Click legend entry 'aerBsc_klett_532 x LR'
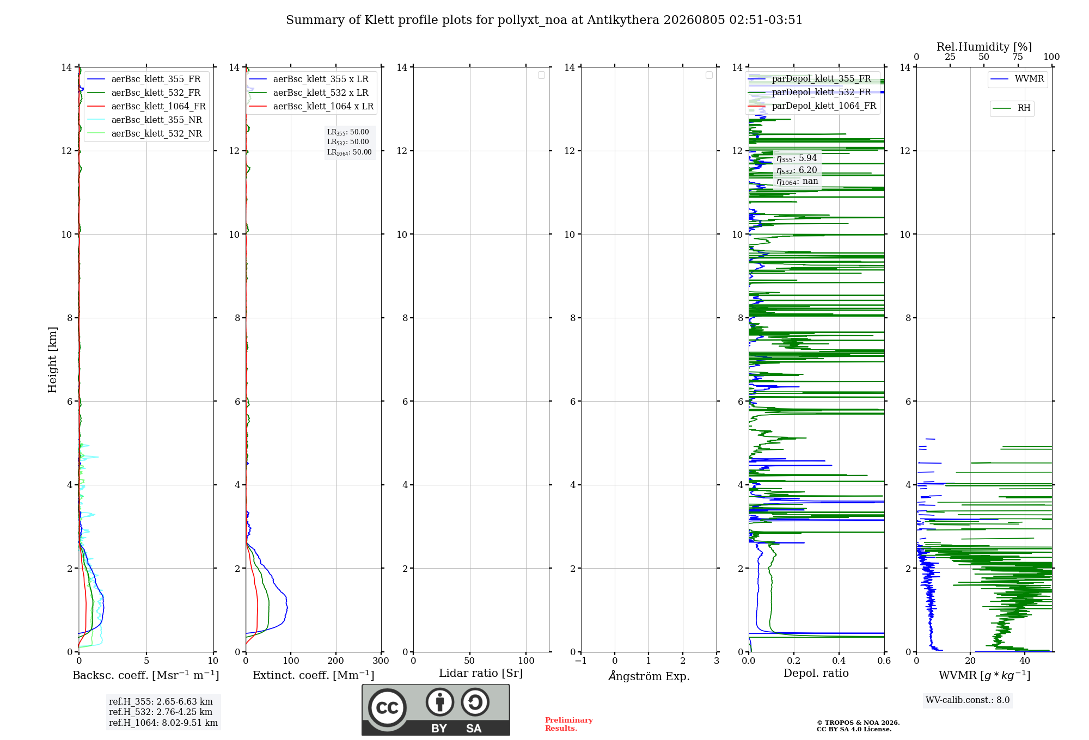 321,93
